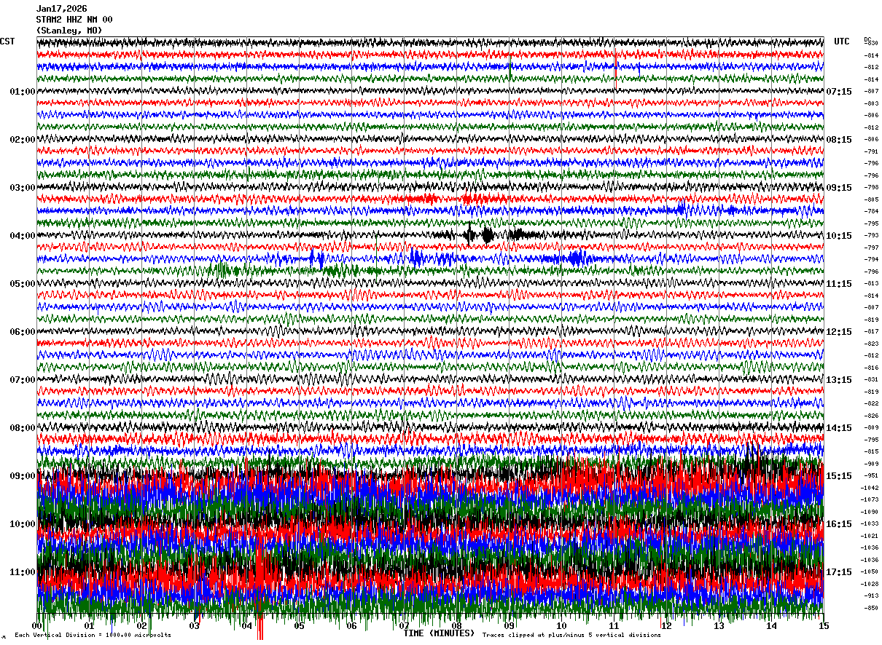Click the CST time label 05:00
Viewport: 882px width, 645px height.
23,284
